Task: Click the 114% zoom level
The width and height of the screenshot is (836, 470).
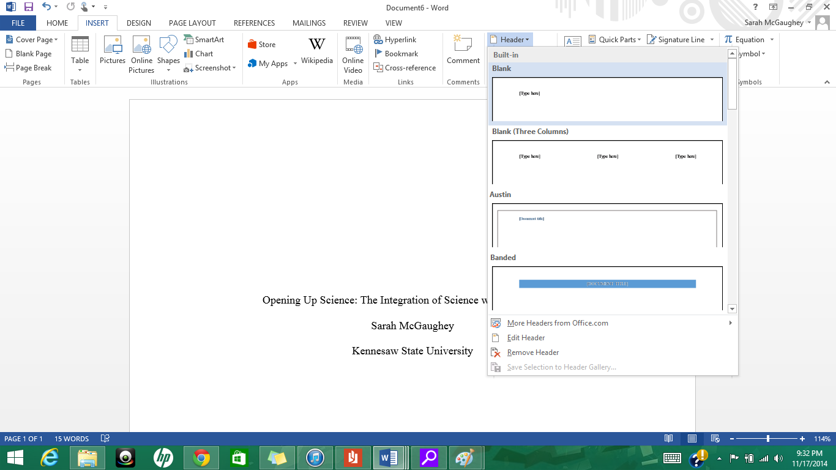Action: click(822, 439)
